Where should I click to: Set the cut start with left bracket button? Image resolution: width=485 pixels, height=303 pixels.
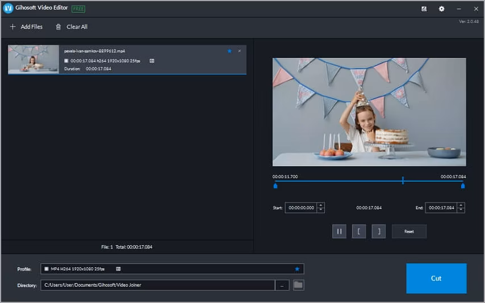358,231
